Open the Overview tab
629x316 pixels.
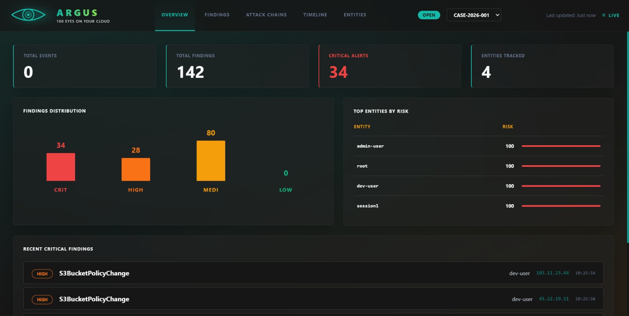(175, 15)
